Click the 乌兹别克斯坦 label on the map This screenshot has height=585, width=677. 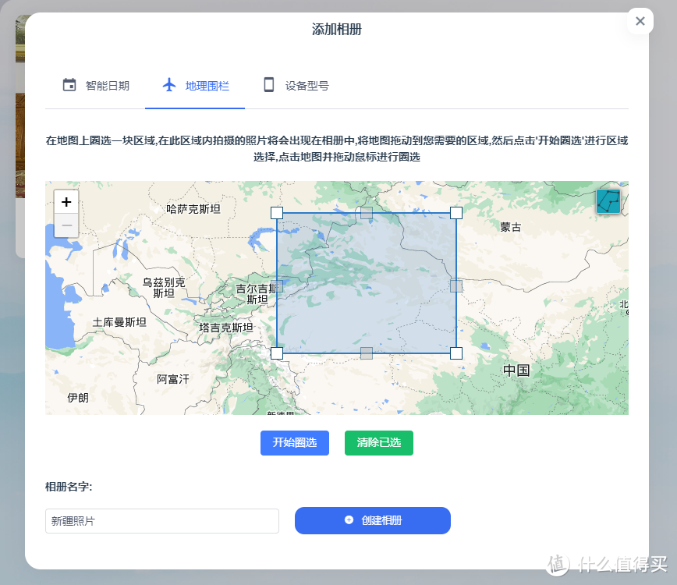pyautogui.click(x=164, y=288)
